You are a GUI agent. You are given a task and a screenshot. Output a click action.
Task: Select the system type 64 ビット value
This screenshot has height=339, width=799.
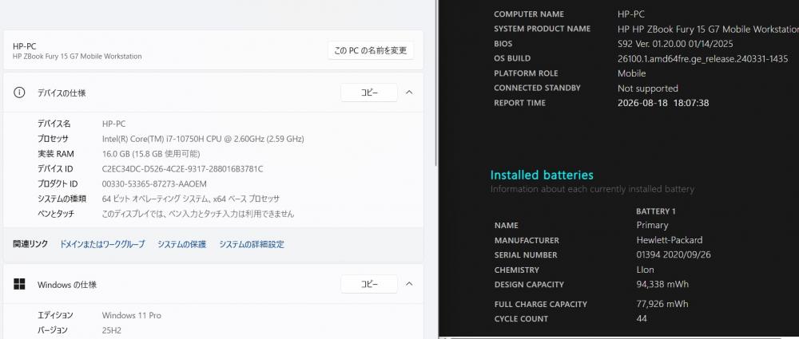pos(191,199)
